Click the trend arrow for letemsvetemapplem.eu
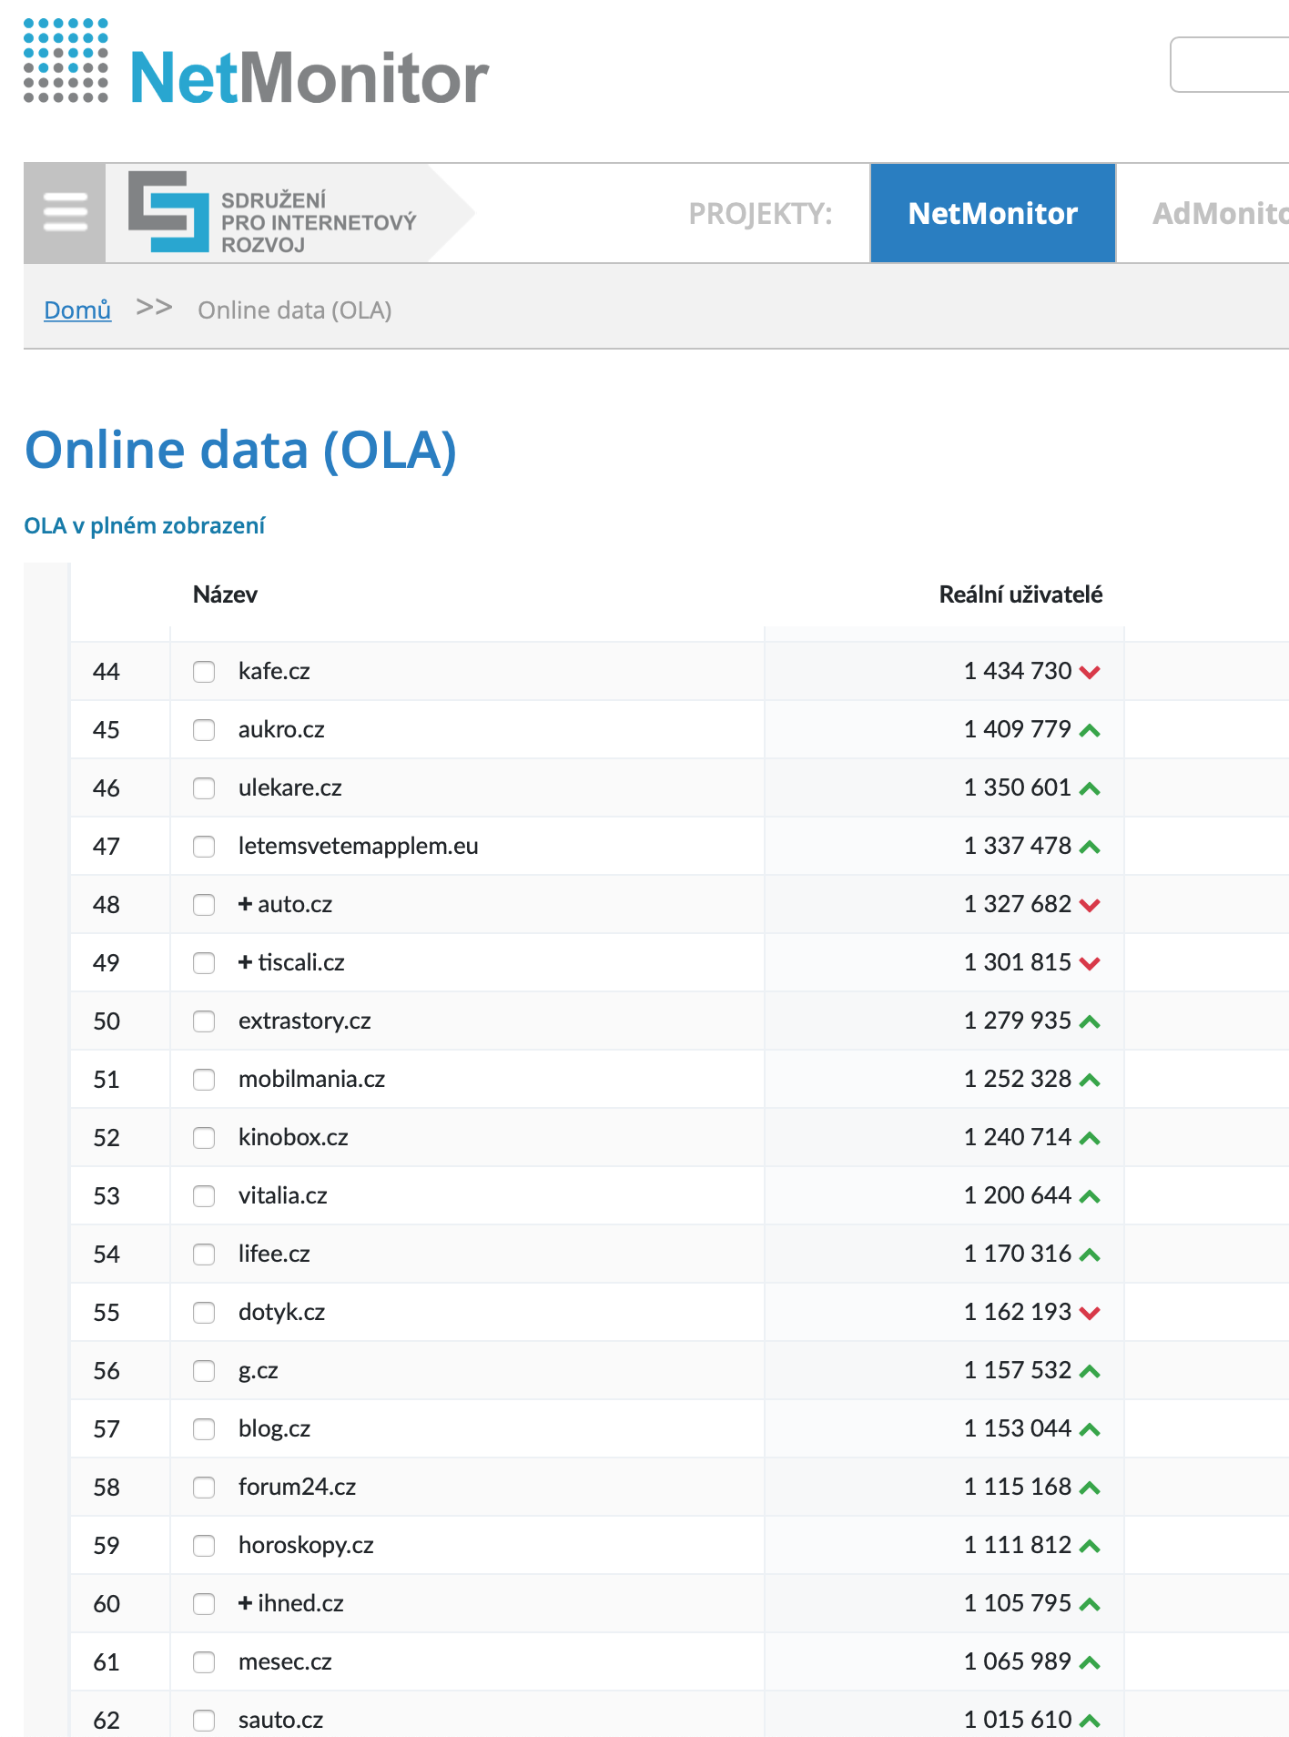 click(1090, 847)
